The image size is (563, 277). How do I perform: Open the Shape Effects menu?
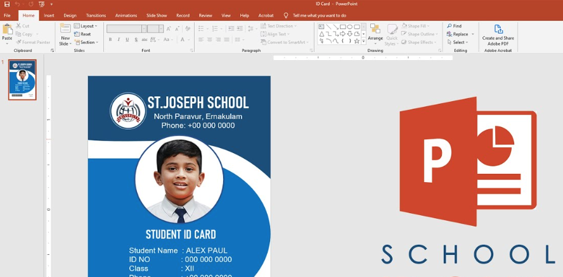point(418,42)
